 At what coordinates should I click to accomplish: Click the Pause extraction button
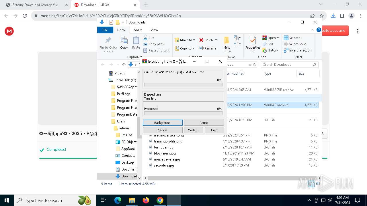[204, 122]
